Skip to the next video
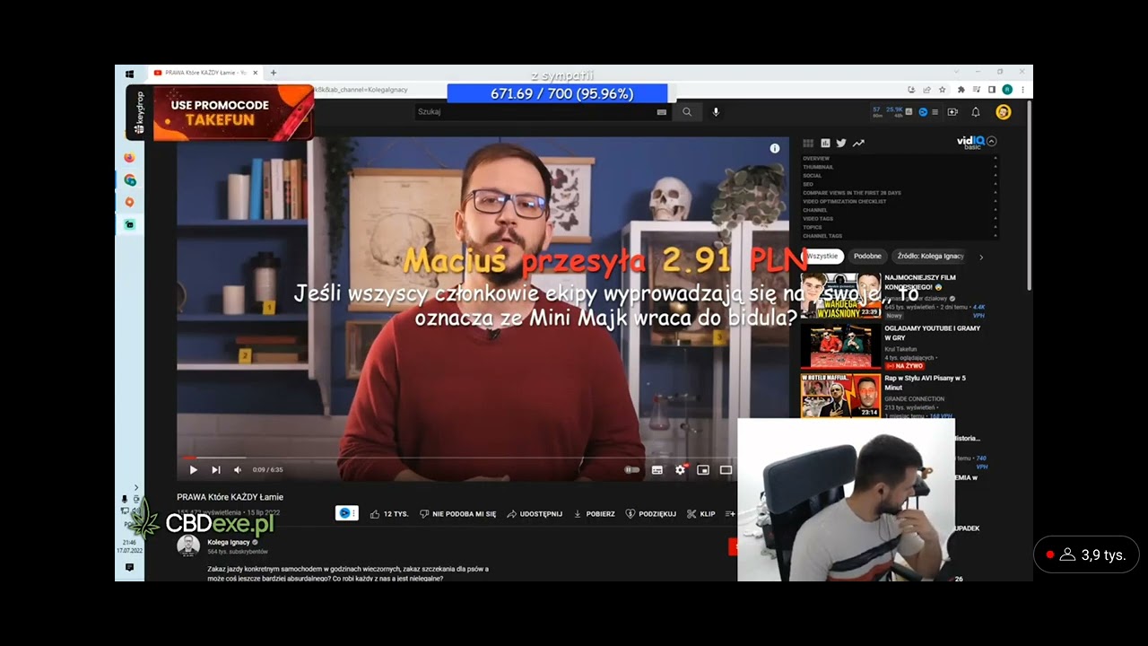Viewport: 1148px width, 646px height. tap(215, 469)
